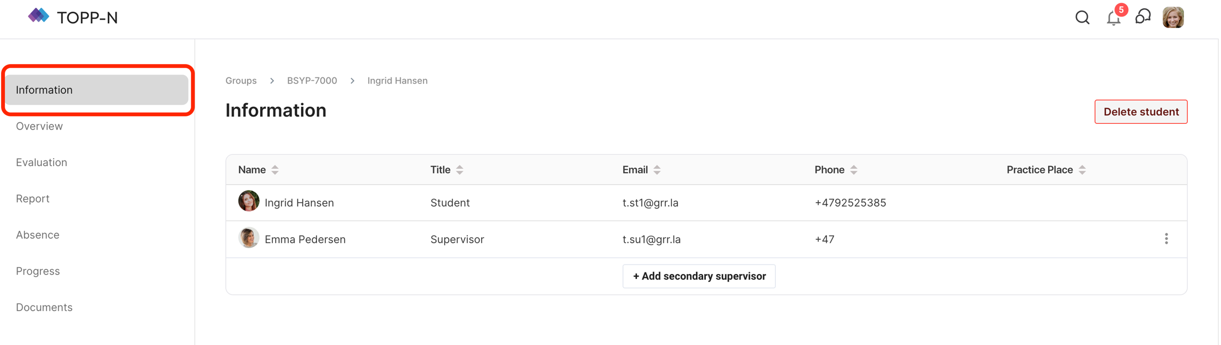Click the TOPP-N logo
This screenshot has height=345, width=1221.
pyautogui.click(x=73, y=17)
